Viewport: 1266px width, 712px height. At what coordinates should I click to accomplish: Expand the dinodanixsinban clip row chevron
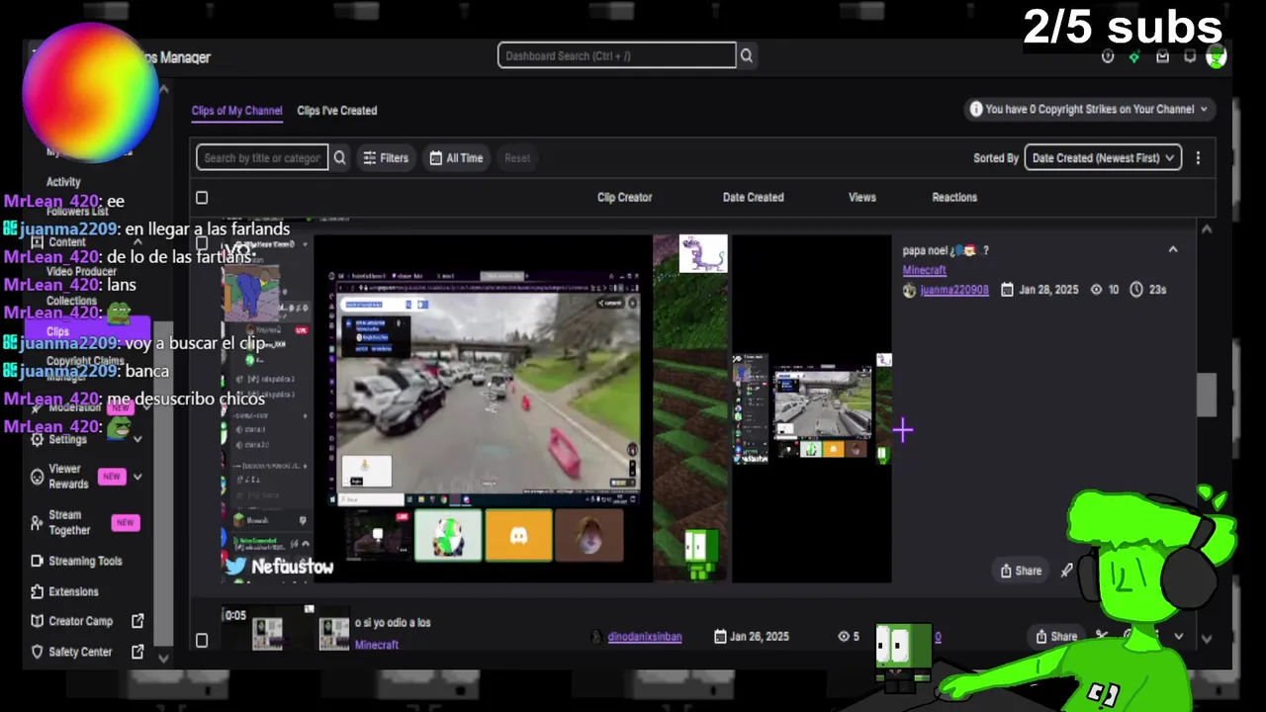[x=1178, y=637]
